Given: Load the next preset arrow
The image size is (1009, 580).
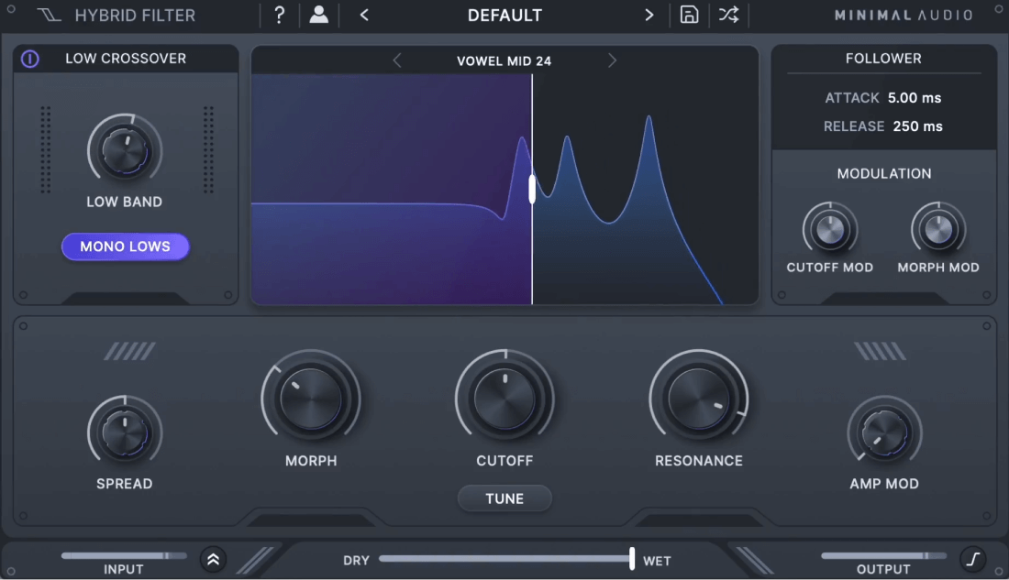Looking at the screenshot, I should pyautogui.click(x=649, y=15).
